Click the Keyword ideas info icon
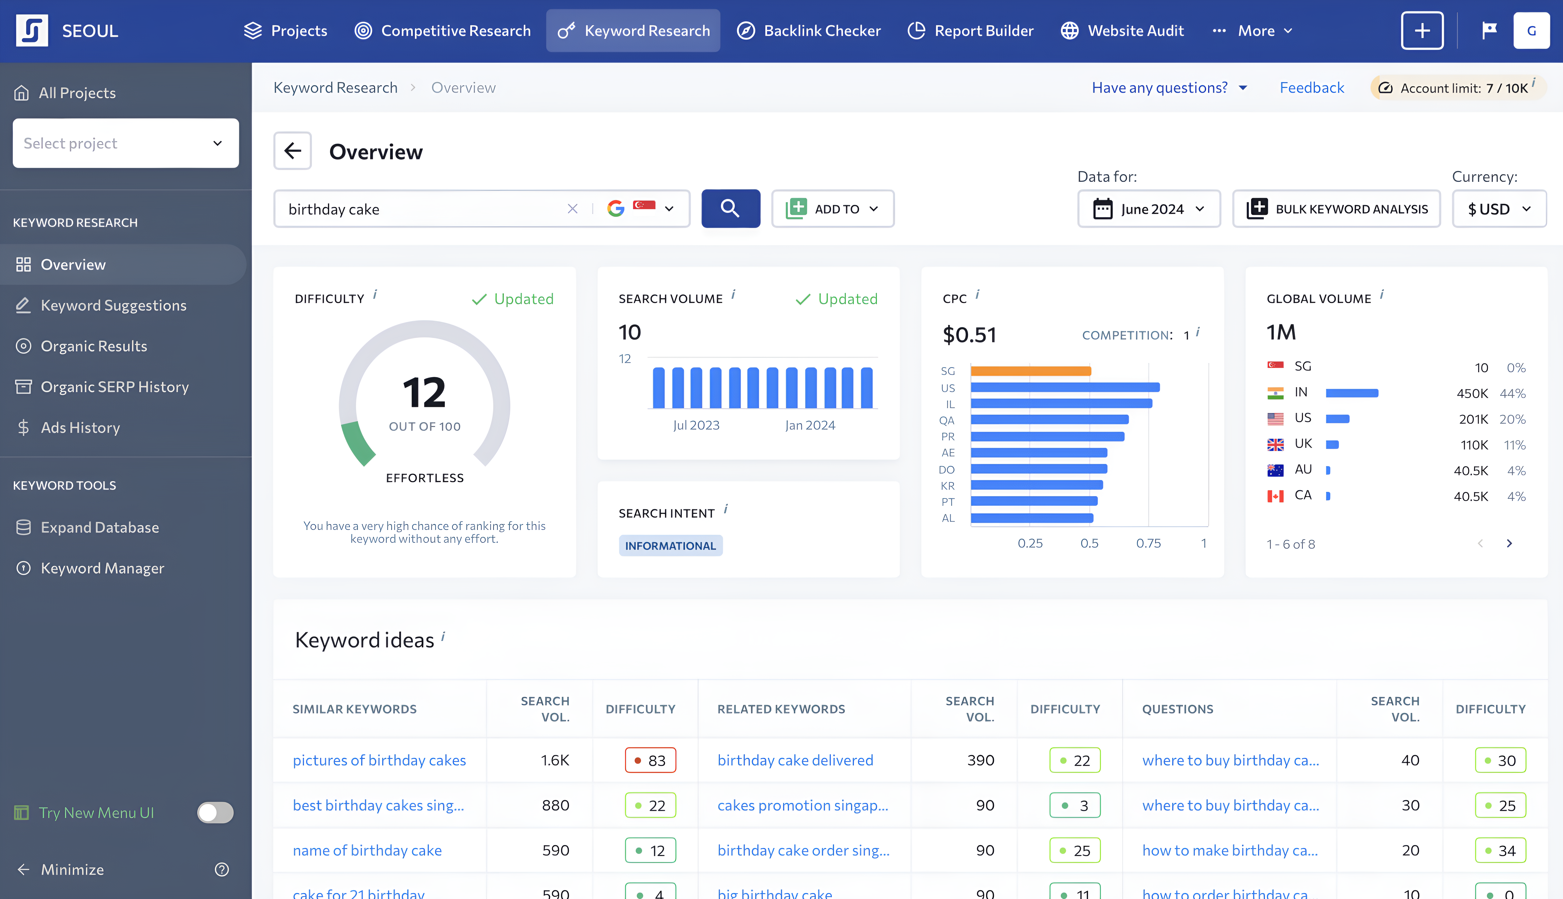1563x899 pixels. [x=443, y=636]
